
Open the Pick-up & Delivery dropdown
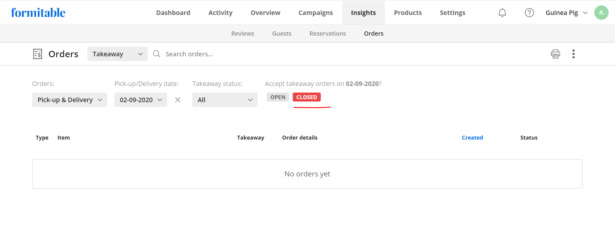pyautogui.click(x=69, y=100)
